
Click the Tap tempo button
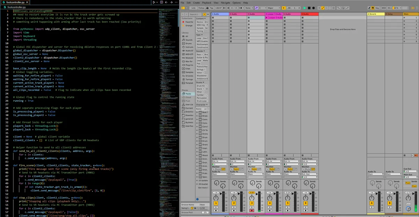click(x=212, y=8)
